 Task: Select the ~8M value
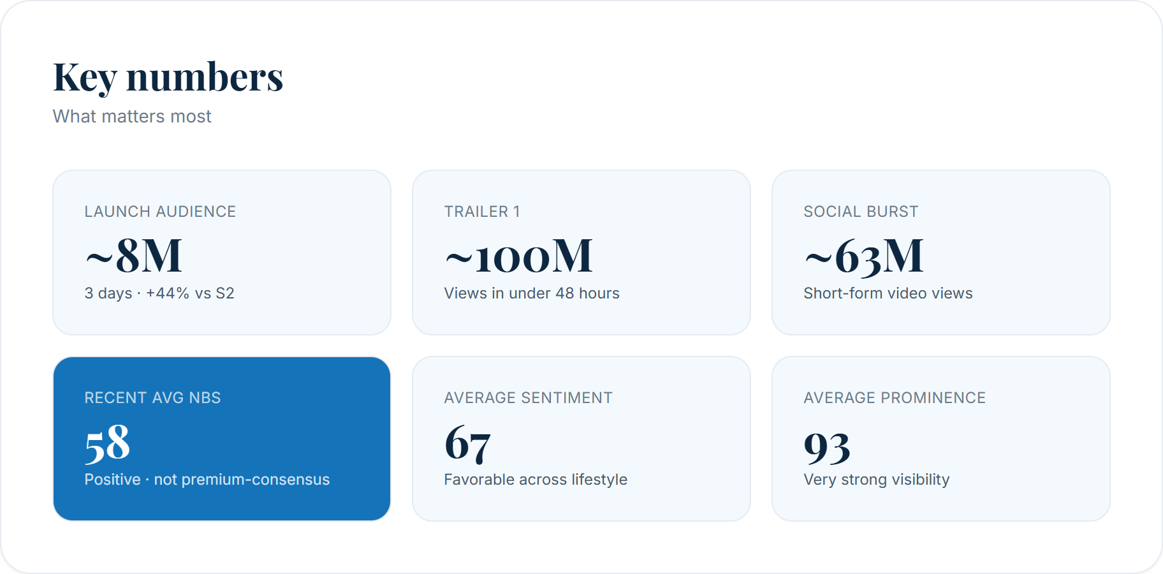click(x=134, y=256)
